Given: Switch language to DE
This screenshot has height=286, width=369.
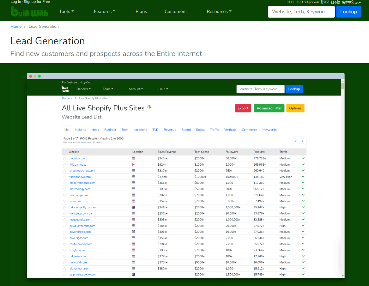Looking at the screenshot, I should [293, 2].
